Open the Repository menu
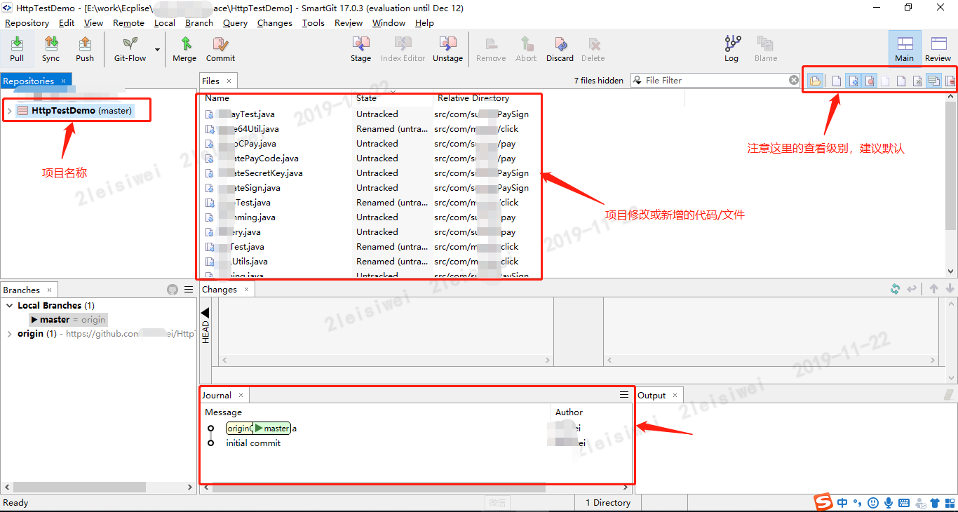The image size is (958, 512). [27, 22]
